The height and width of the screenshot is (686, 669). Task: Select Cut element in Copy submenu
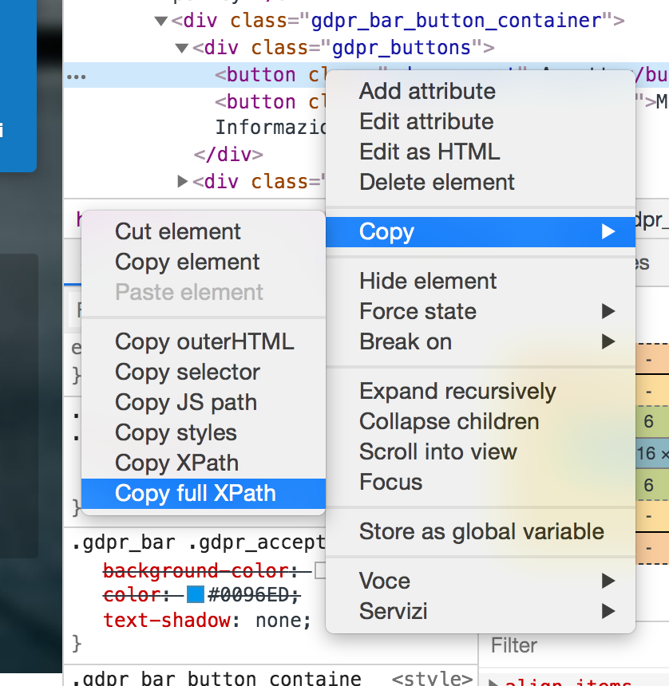[204, 231]
